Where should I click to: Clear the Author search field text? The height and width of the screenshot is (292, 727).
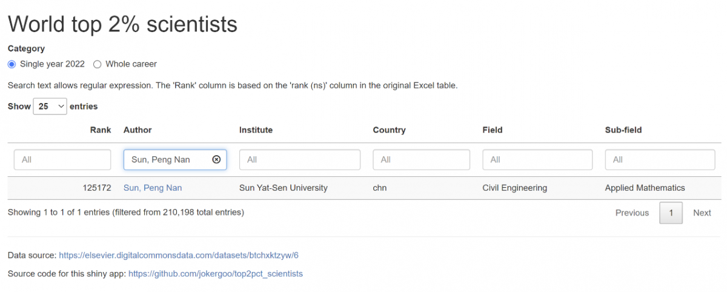click(x=216, y=159)
